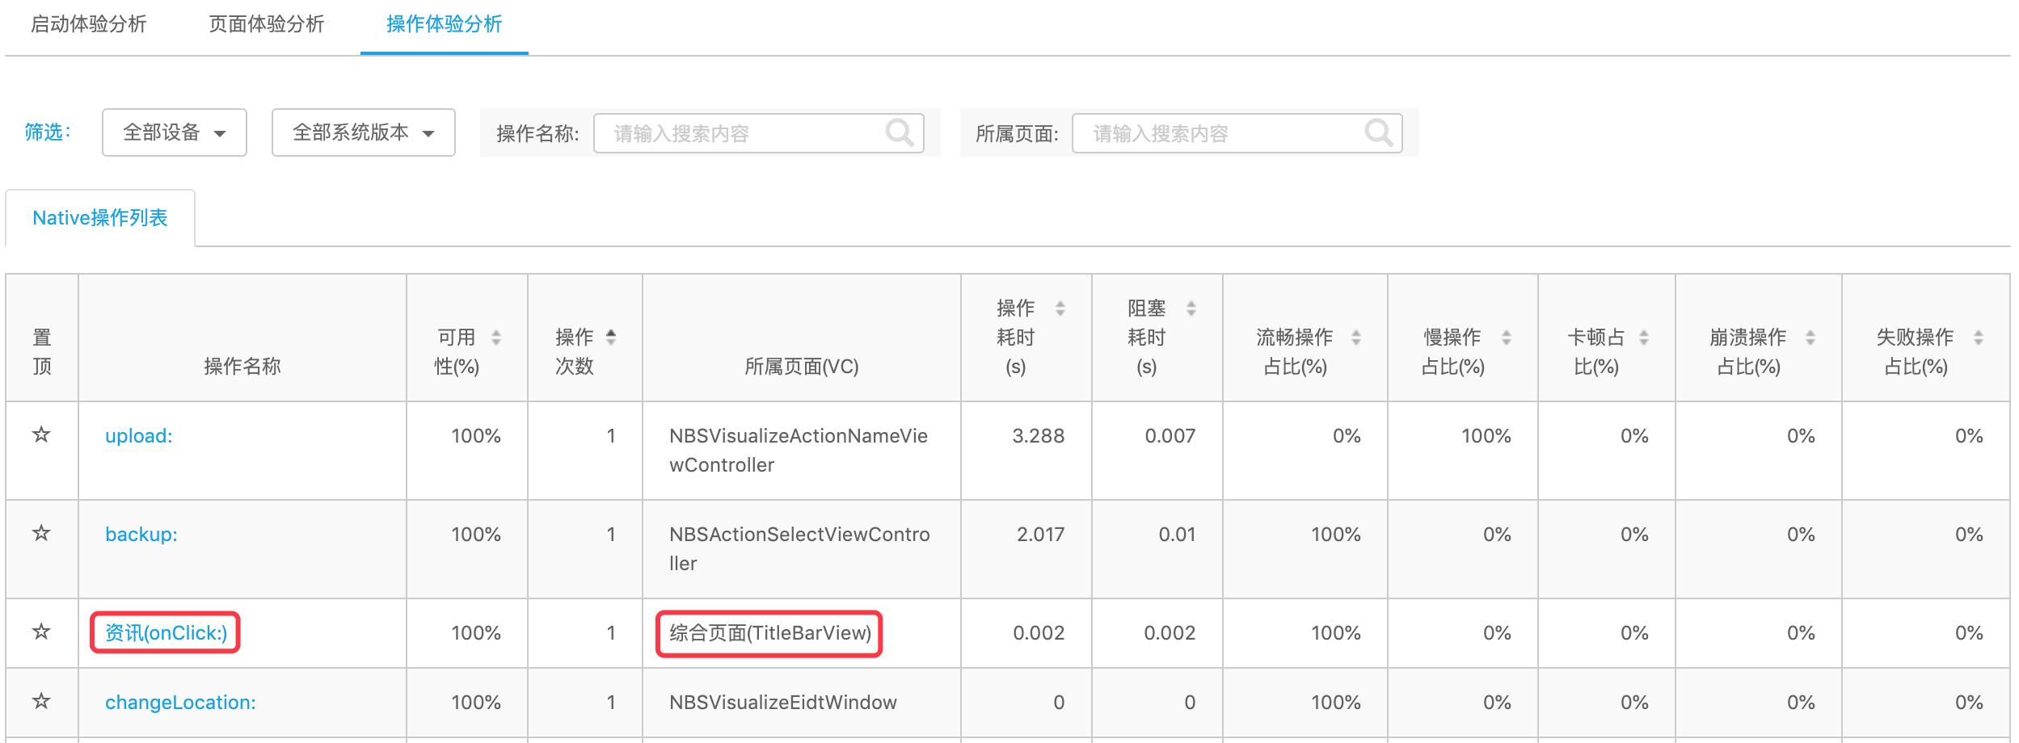The image size is (2019, 743).
Task: Pin the upload: row with star icon
Action: point(41,435)
